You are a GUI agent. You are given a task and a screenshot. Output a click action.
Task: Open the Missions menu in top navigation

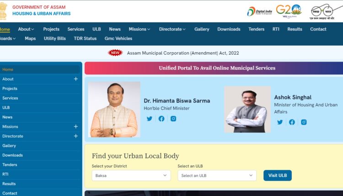139,29
